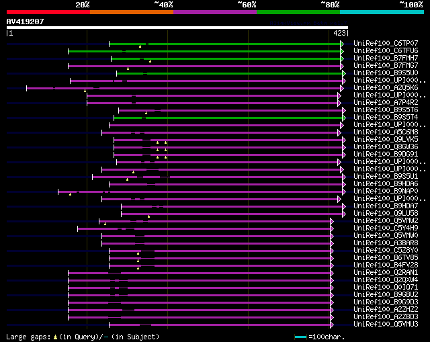
Task: Select the UniRef100_B9HDA6 label
Action: coord(386,183)
